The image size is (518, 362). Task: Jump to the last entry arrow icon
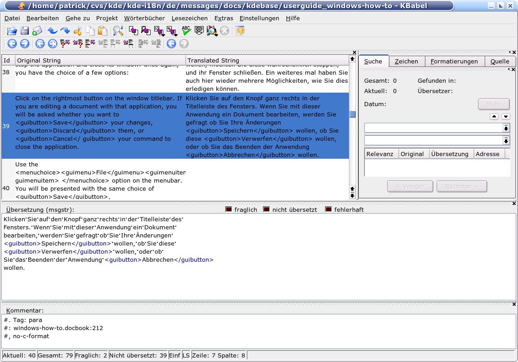coord(53,44)
